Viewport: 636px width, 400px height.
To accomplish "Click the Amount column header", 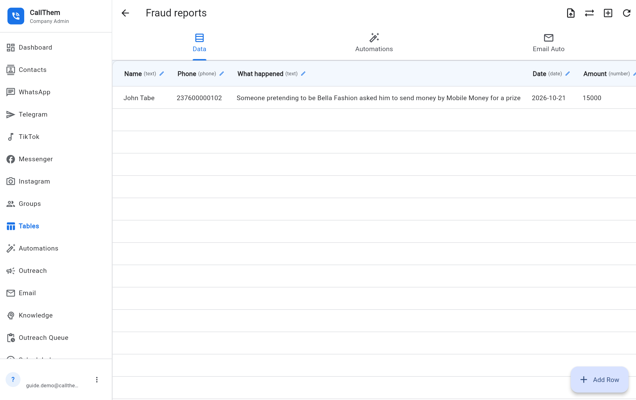I will (607, 74).
